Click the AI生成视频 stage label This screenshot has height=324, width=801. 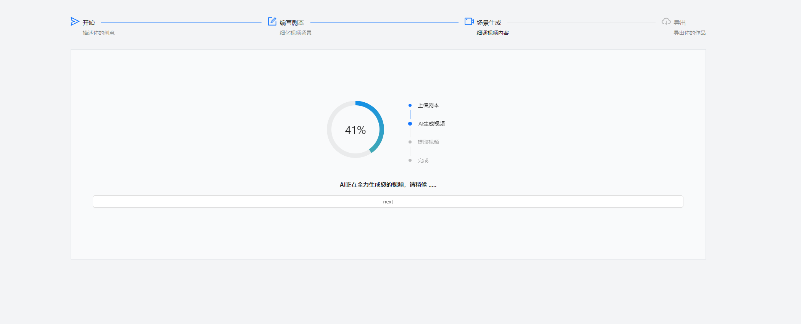(431, 124)
